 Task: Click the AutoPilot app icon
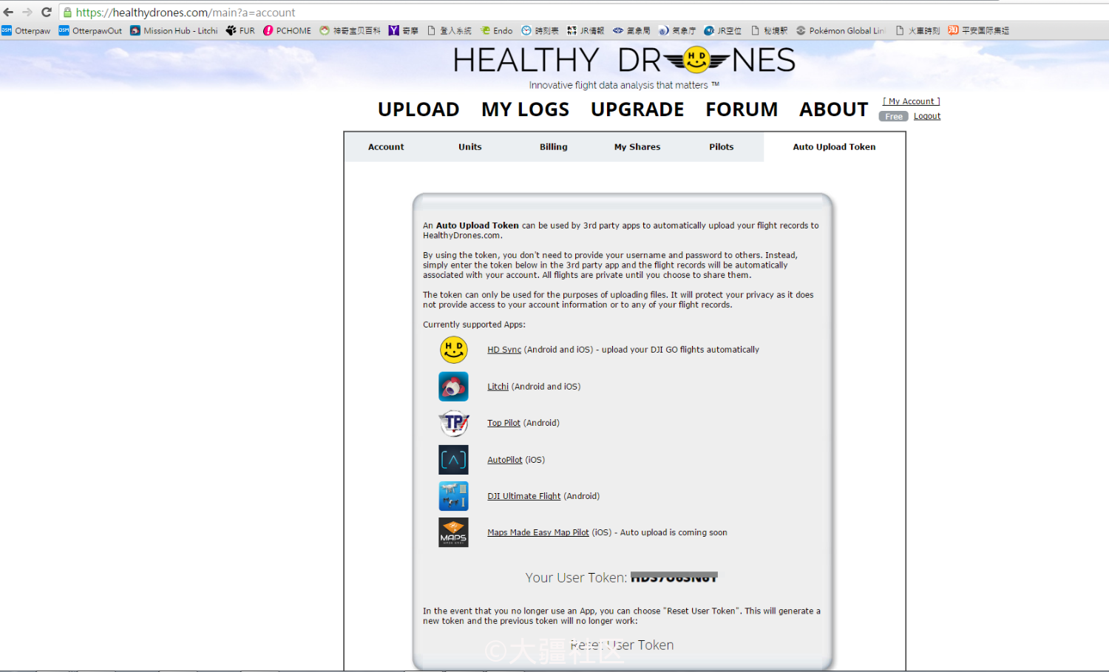[x=453, y=460]
